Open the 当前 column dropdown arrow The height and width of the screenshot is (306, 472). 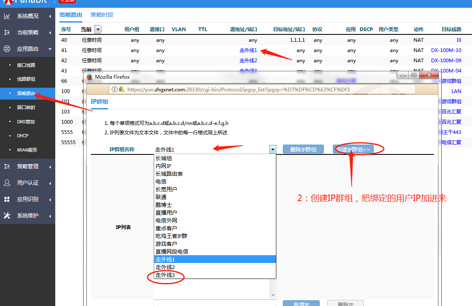tap(98, 29)
